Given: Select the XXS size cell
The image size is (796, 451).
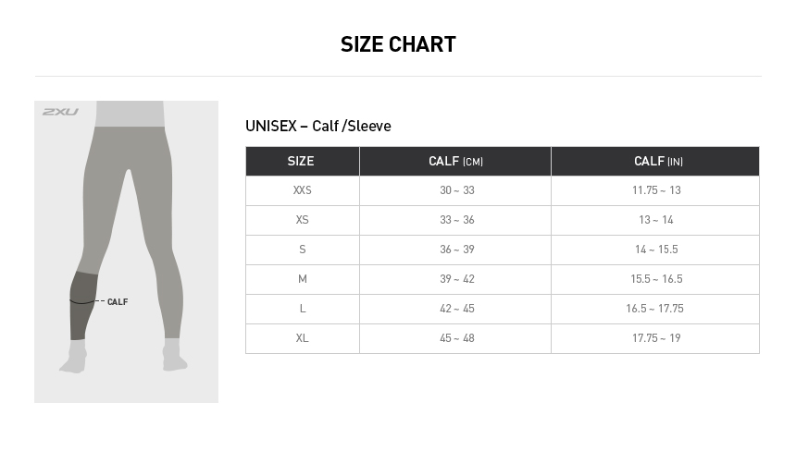Looking at the screenshot, I should [x=302, y=190].
